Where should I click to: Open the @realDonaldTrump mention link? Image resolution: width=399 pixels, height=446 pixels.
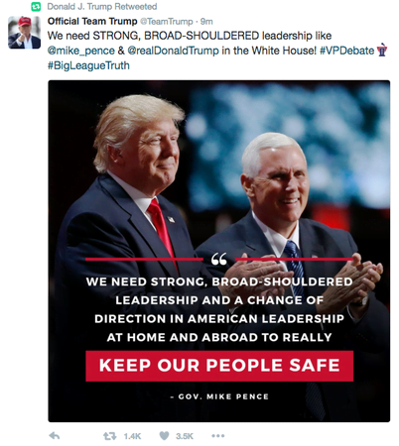coord(173,51)
